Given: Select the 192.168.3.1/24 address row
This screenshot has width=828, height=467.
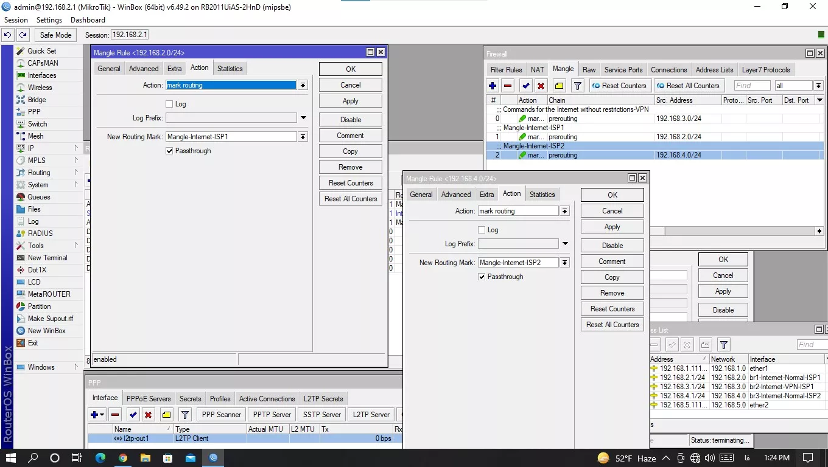Looking at the screenshot, I should point(739,387).
